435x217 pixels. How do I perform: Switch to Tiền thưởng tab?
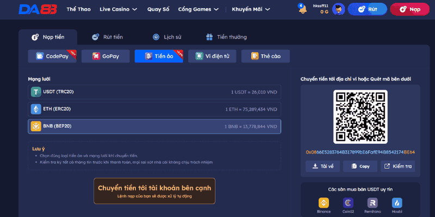coord(226,37)
